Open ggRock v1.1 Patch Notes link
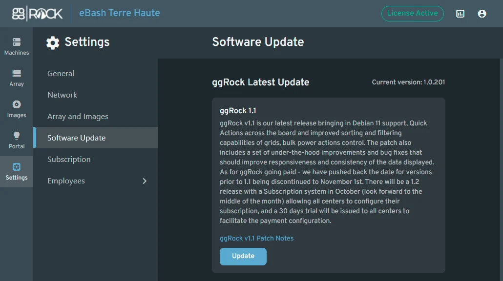This screenshot has width=503, height=281. 257,239
